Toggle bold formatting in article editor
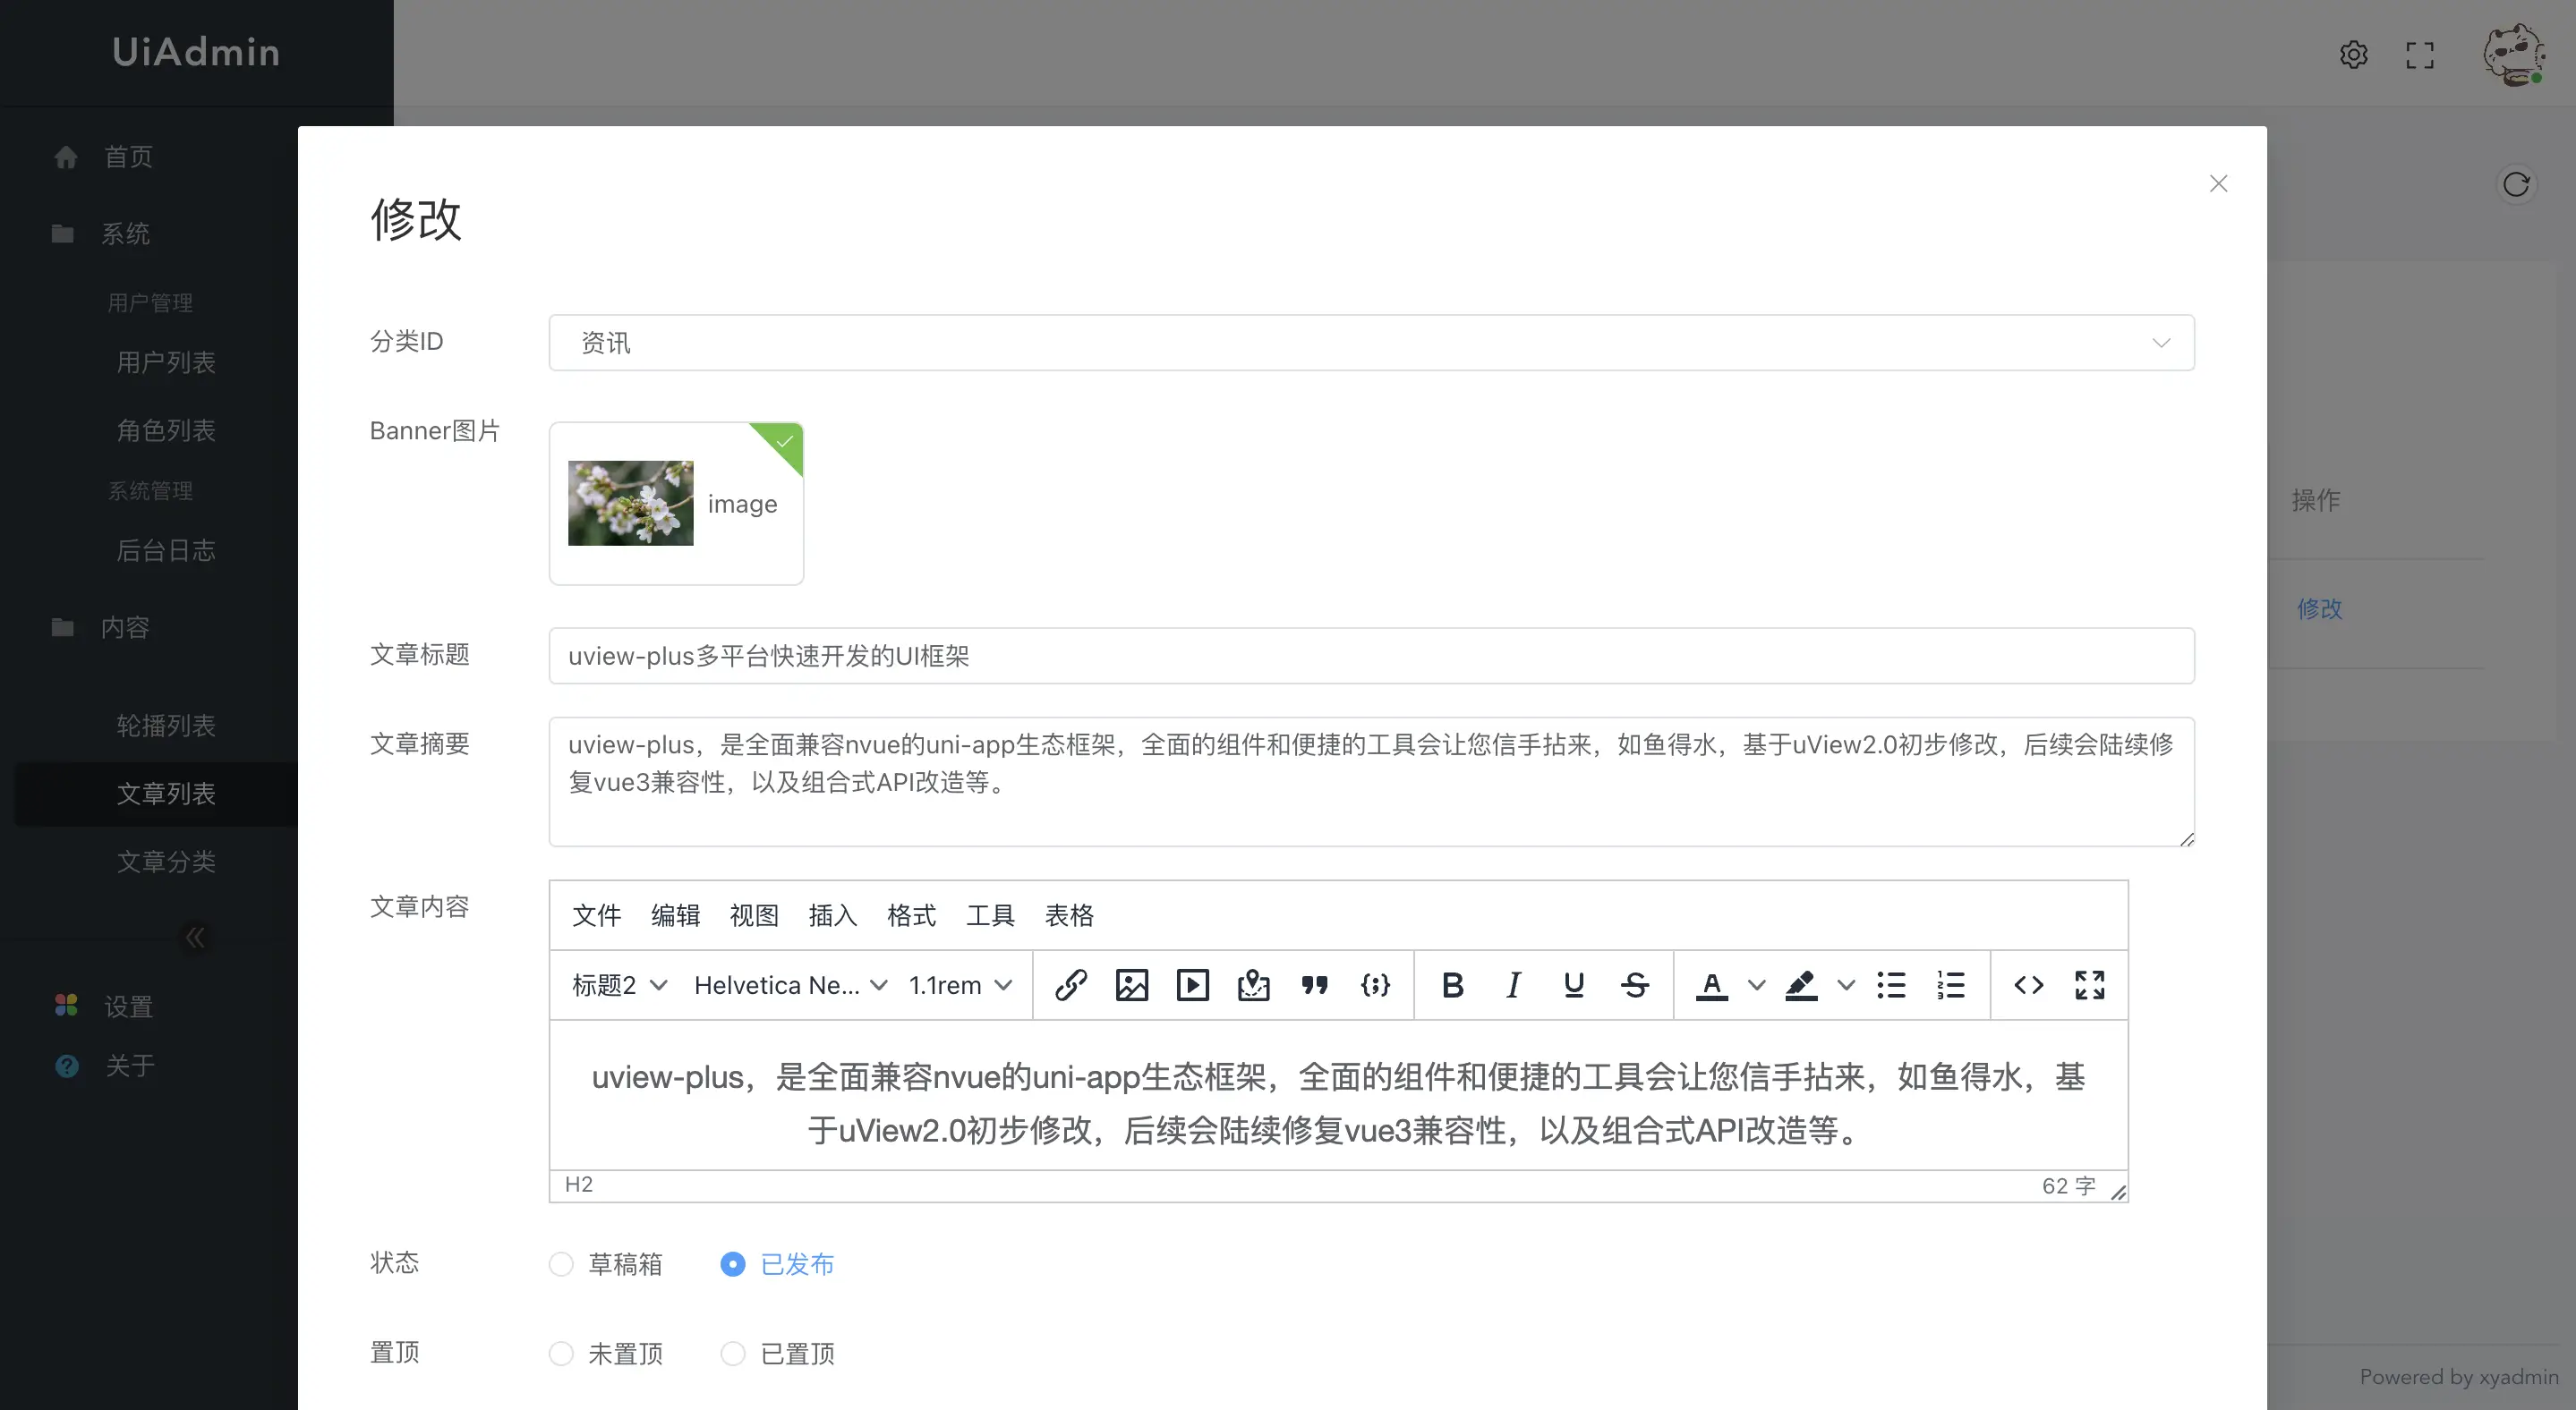Screen dimensions: 2576x1410 click(x=1452, y=984)
